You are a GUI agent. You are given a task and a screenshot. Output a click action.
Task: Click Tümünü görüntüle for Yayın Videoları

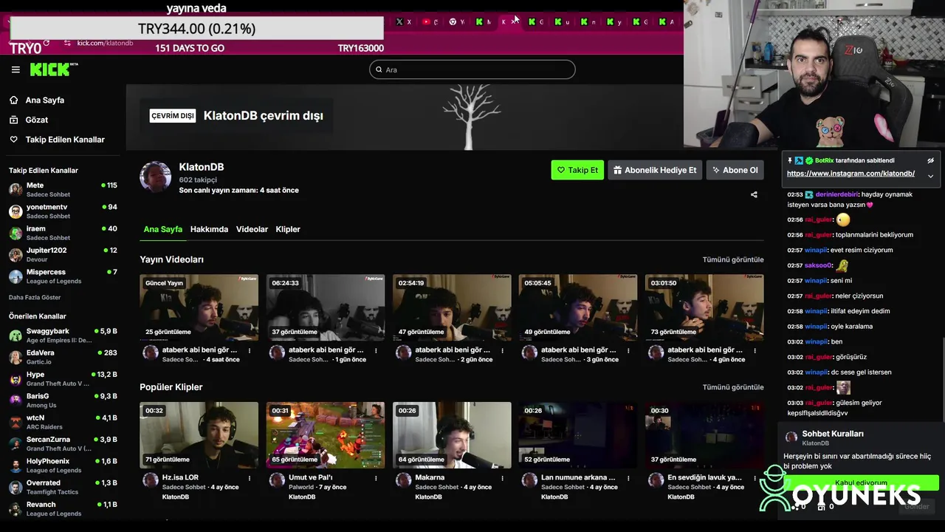coord(733,259)
